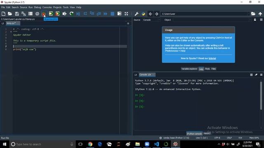Open the Projects menu
This screenshot has width=264, height=148.
pyautogui.click(x=57, y=7)
